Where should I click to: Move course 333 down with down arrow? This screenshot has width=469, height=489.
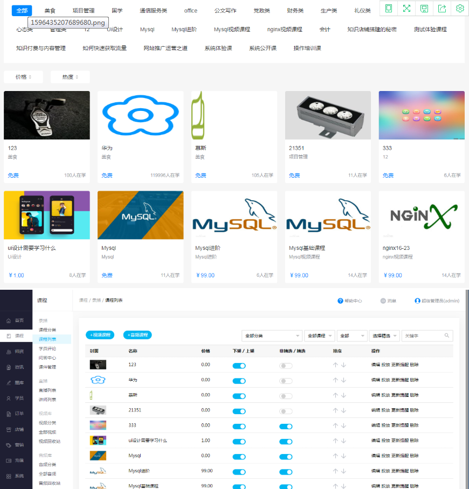pyautogui.click(x=343, y=425)
